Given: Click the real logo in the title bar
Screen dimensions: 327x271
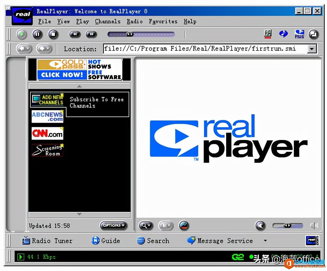Looking at the screenshot, I should pyautogui.click(x=22, y=16).
